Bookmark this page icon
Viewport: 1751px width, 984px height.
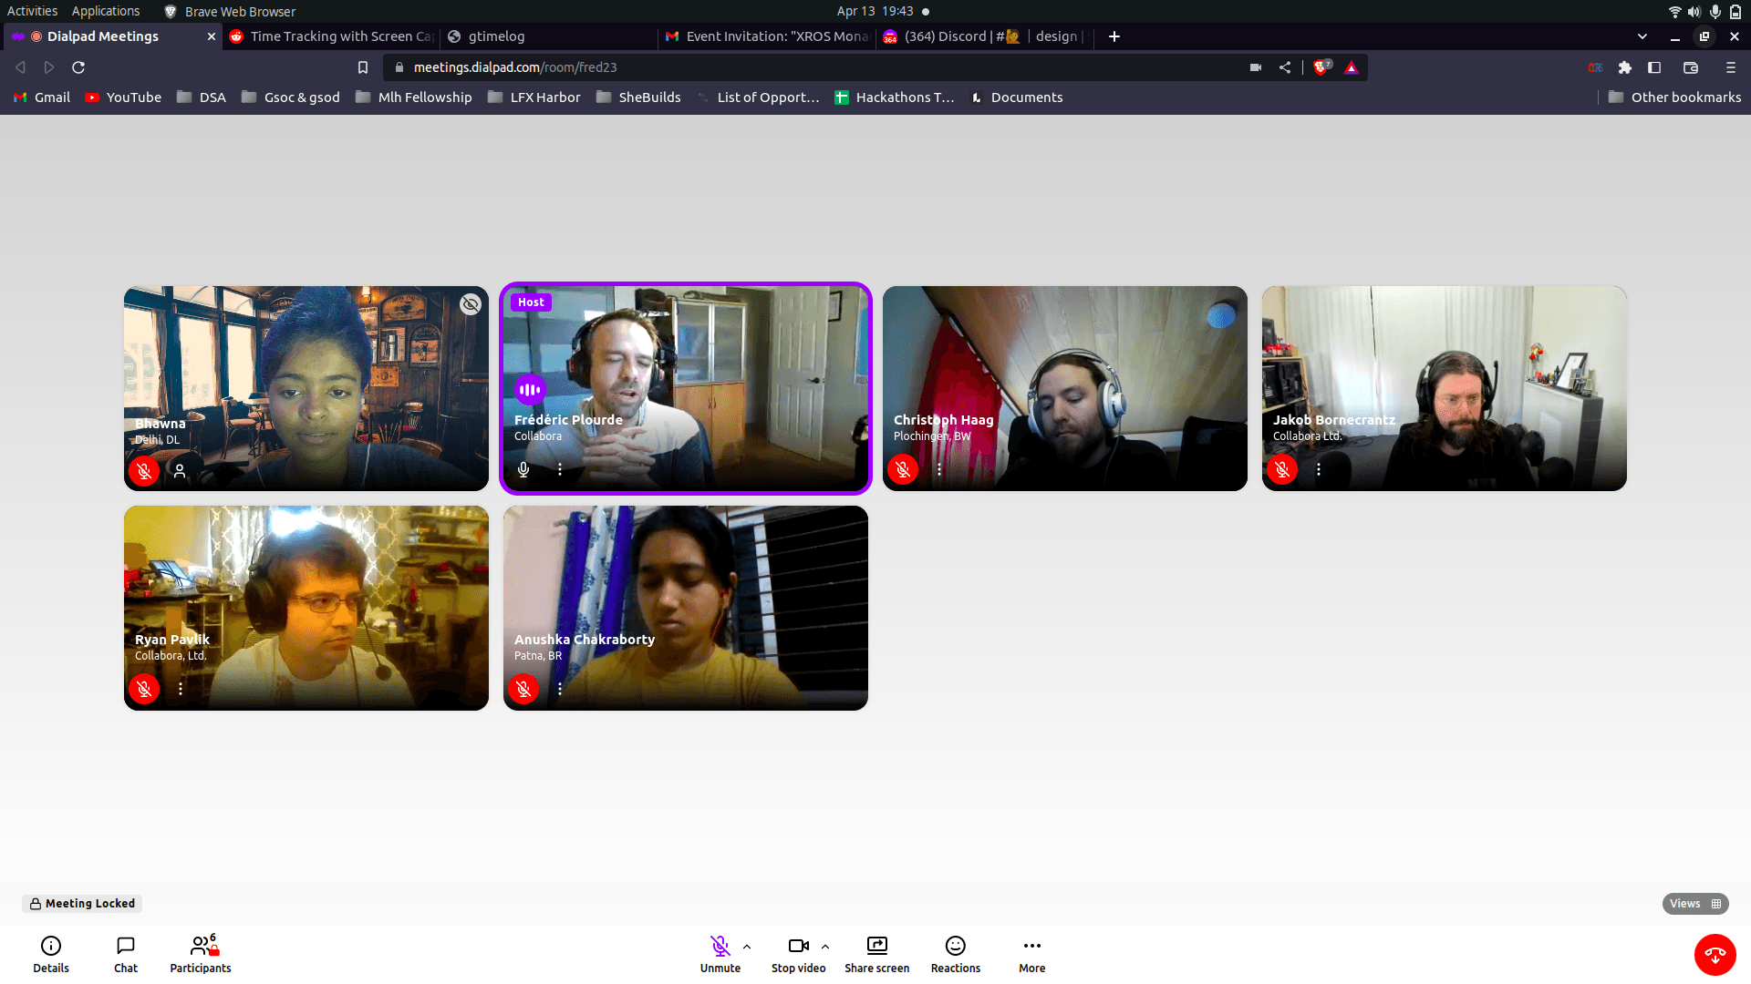pos(363,67)
